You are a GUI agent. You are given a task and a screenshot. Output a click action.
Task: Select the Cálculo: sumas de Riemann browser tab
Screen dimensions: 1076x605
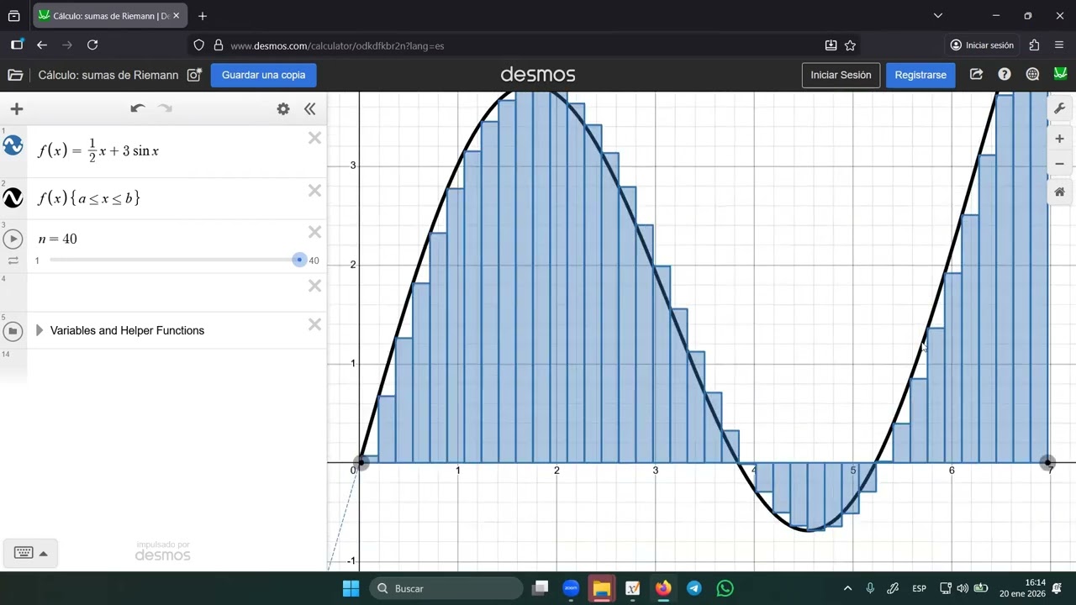[x=109, y=16]
